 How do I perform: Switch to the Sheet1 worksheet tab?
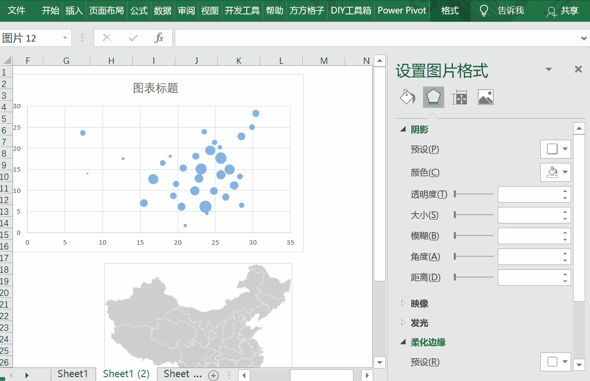pyautogui.click(x=73, y=374)
